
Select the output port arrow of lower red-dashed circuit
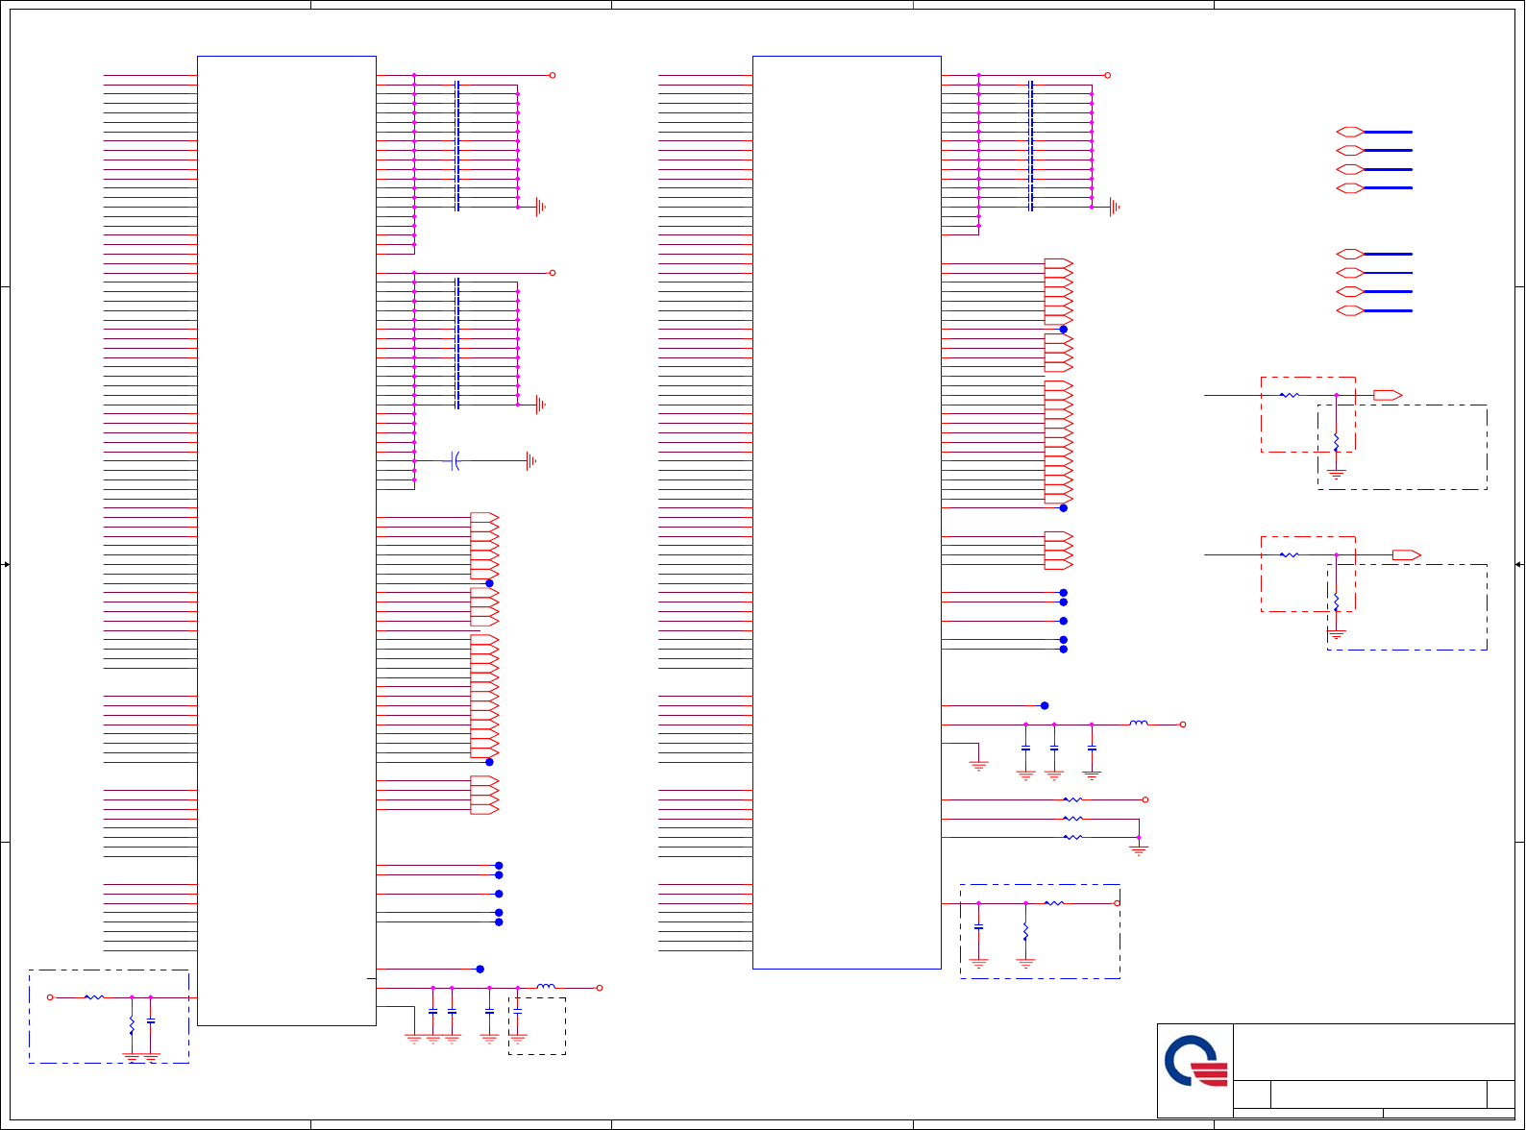pos(1407,554)
